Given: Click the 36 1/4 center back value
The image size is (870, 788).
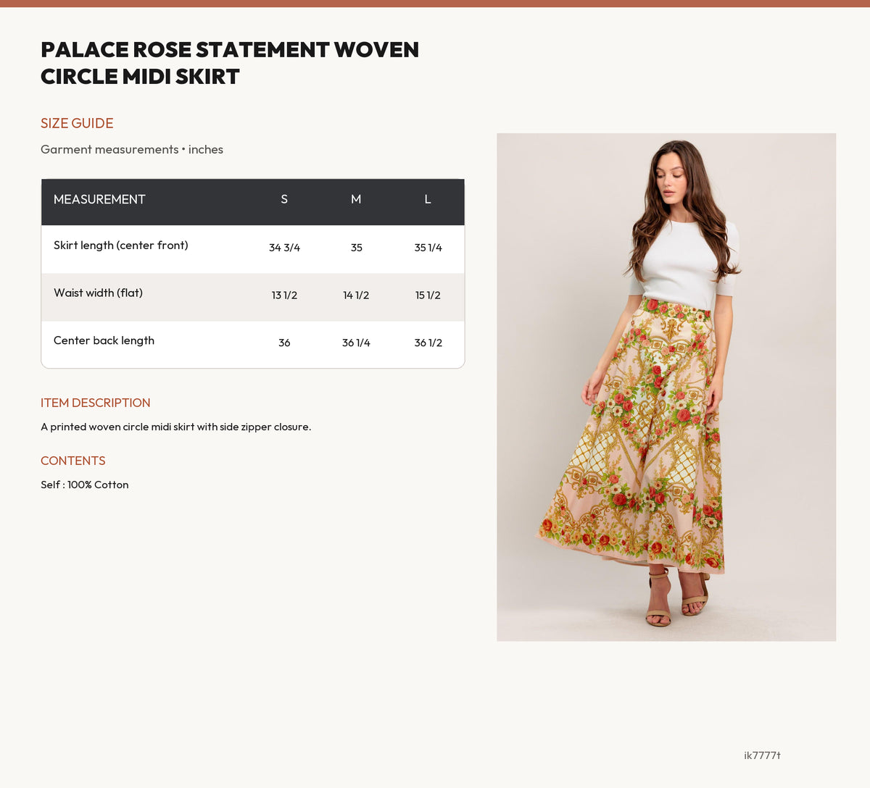Looking at the screenshot, I should (356, 343).
